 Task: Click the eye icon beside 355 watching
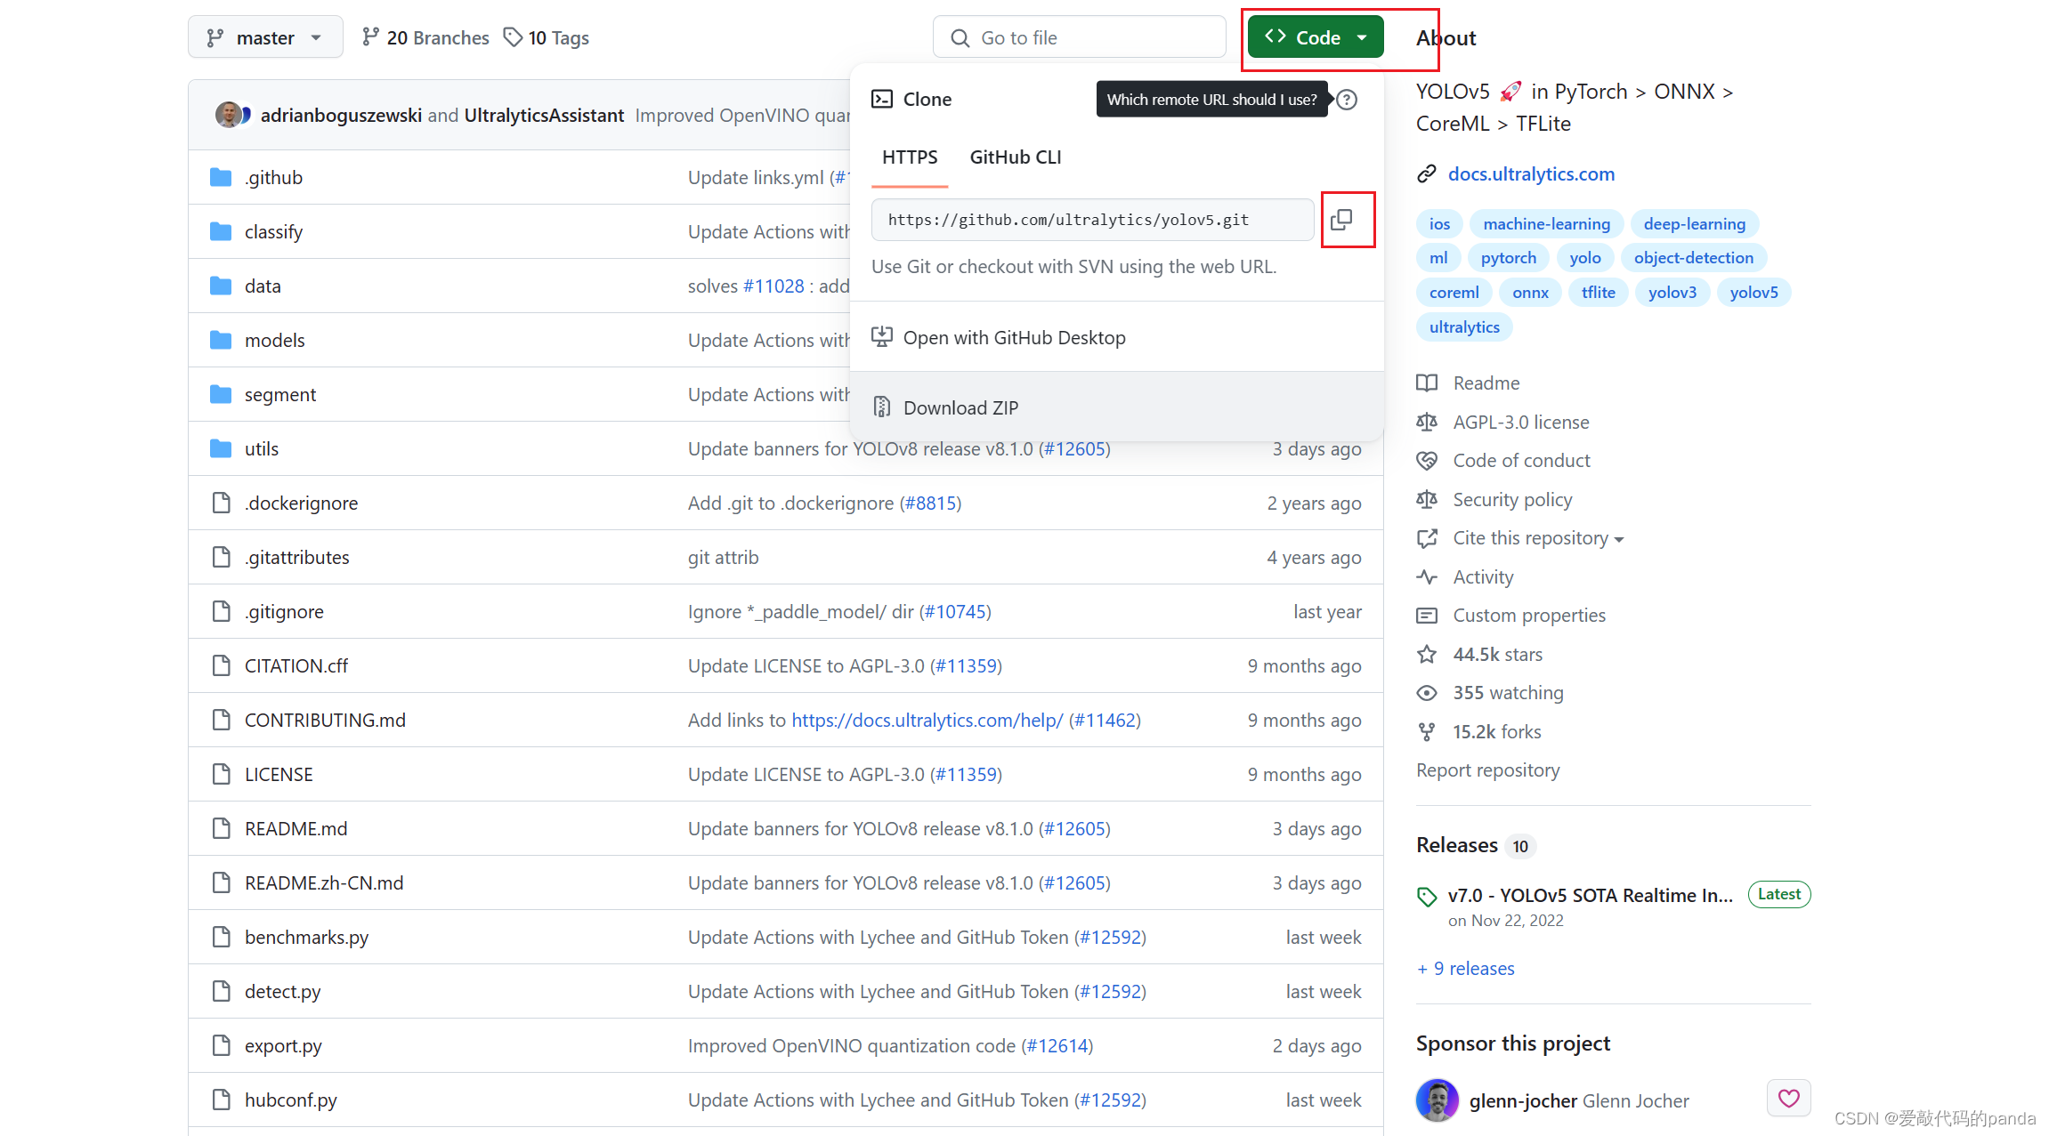(x=1427, y=693)
